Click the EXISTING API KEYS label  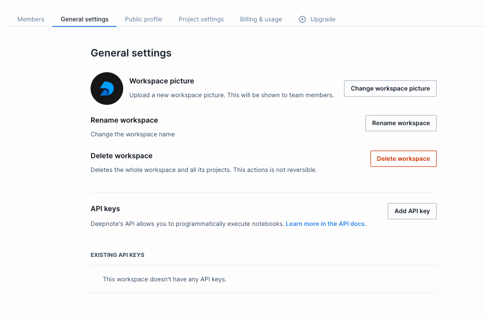[x=118, y=255]
